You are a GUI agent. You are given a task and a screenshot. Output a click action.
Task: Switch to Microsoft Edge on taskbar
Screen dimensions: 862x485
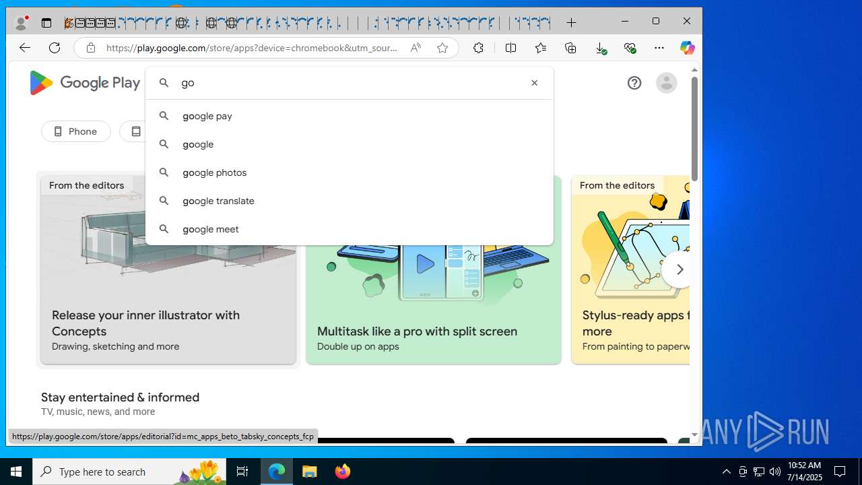(x=277, y=472)
